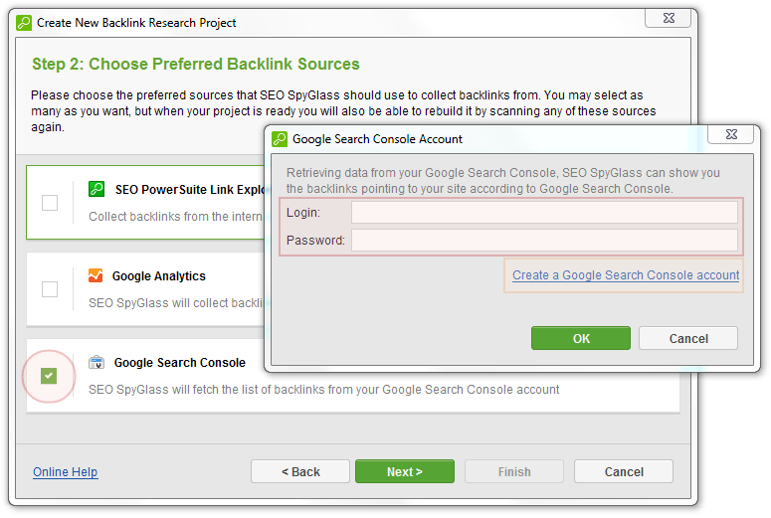Enable the SEO PowerSuite Link Explorer checkbox
This screenshot has width=771, height=518.
50,203
